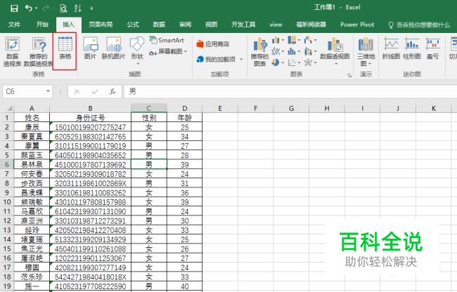The image size is (457, 292).
Task: Select the cell with name 易林泉
Action: click(x=32, y=165)
